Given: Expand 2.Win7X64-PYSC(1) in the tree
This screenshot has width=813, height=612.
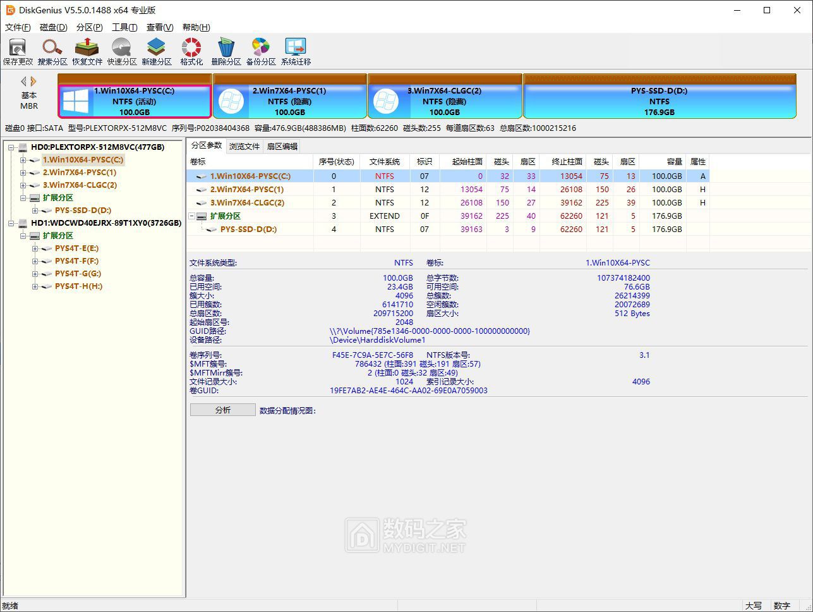Looking at the screenshot, I should (x=23, y=173).
